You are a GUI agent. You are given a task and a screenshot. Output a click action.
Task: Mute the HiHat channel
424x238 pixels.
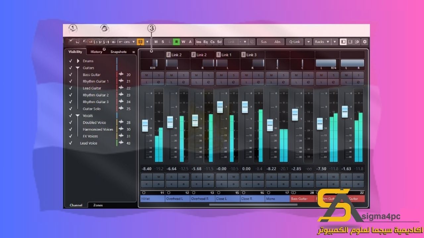[146, 75]
